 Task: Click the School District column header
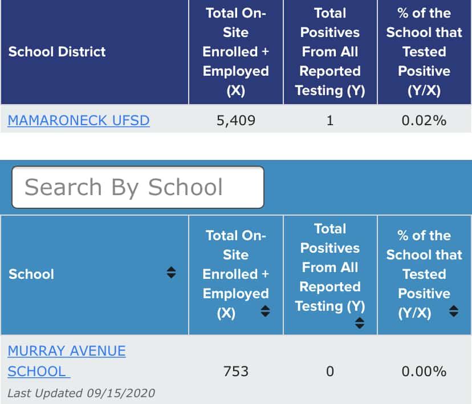[57, 52]
